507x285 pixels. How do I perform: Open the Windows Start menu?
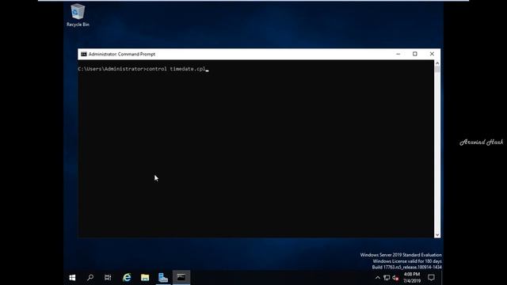[72, 278]
